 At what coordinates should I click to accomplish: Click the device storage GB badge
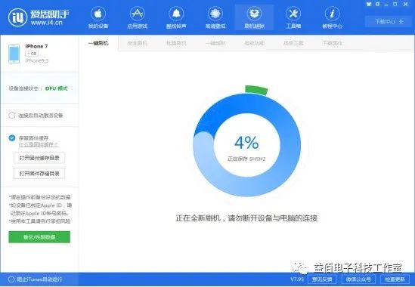tap(32, 54)
